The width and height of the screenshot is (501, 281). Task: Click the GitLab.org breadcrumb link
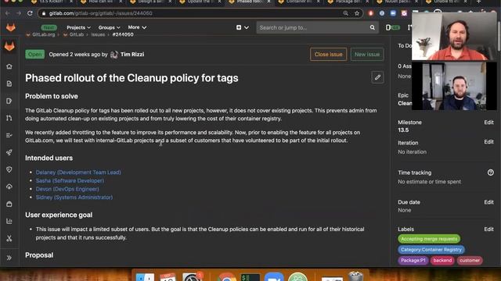44,34
